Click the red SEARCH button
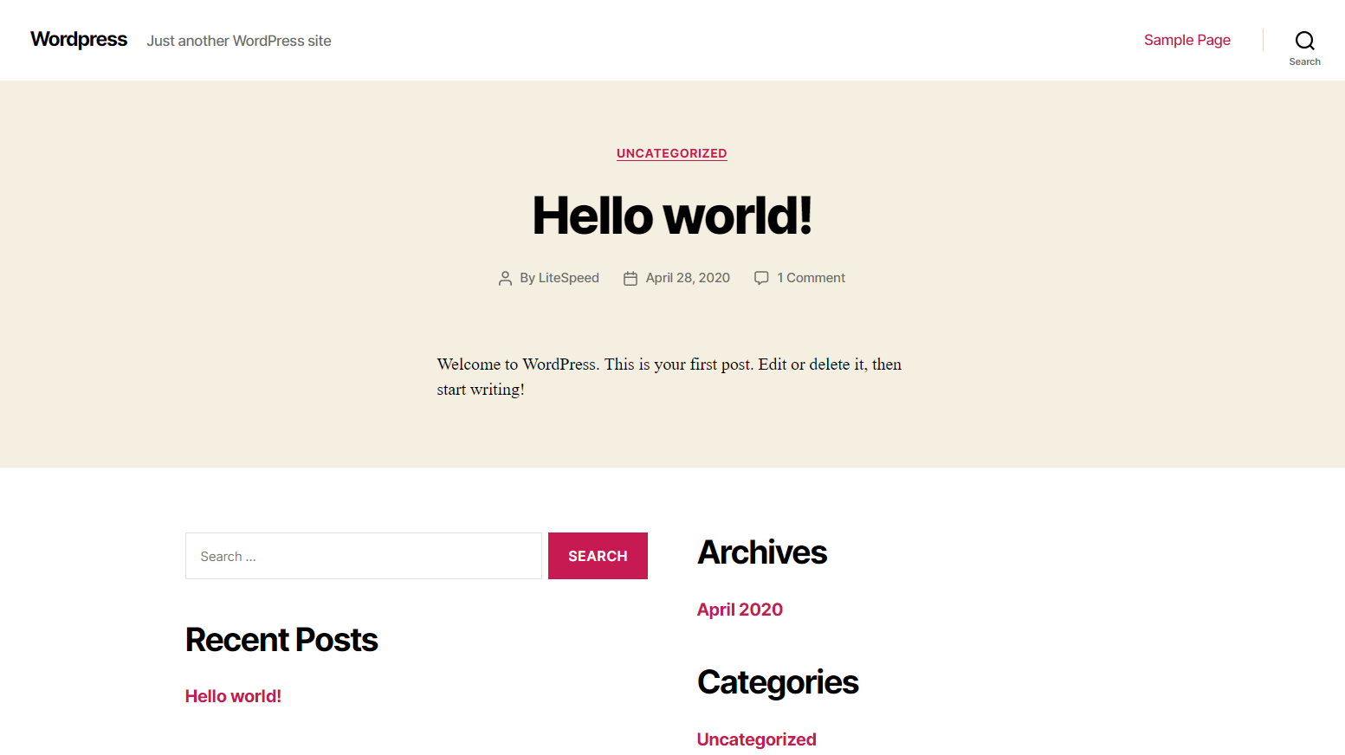This screenshot has height=755, width=1345. pos(598,556)
